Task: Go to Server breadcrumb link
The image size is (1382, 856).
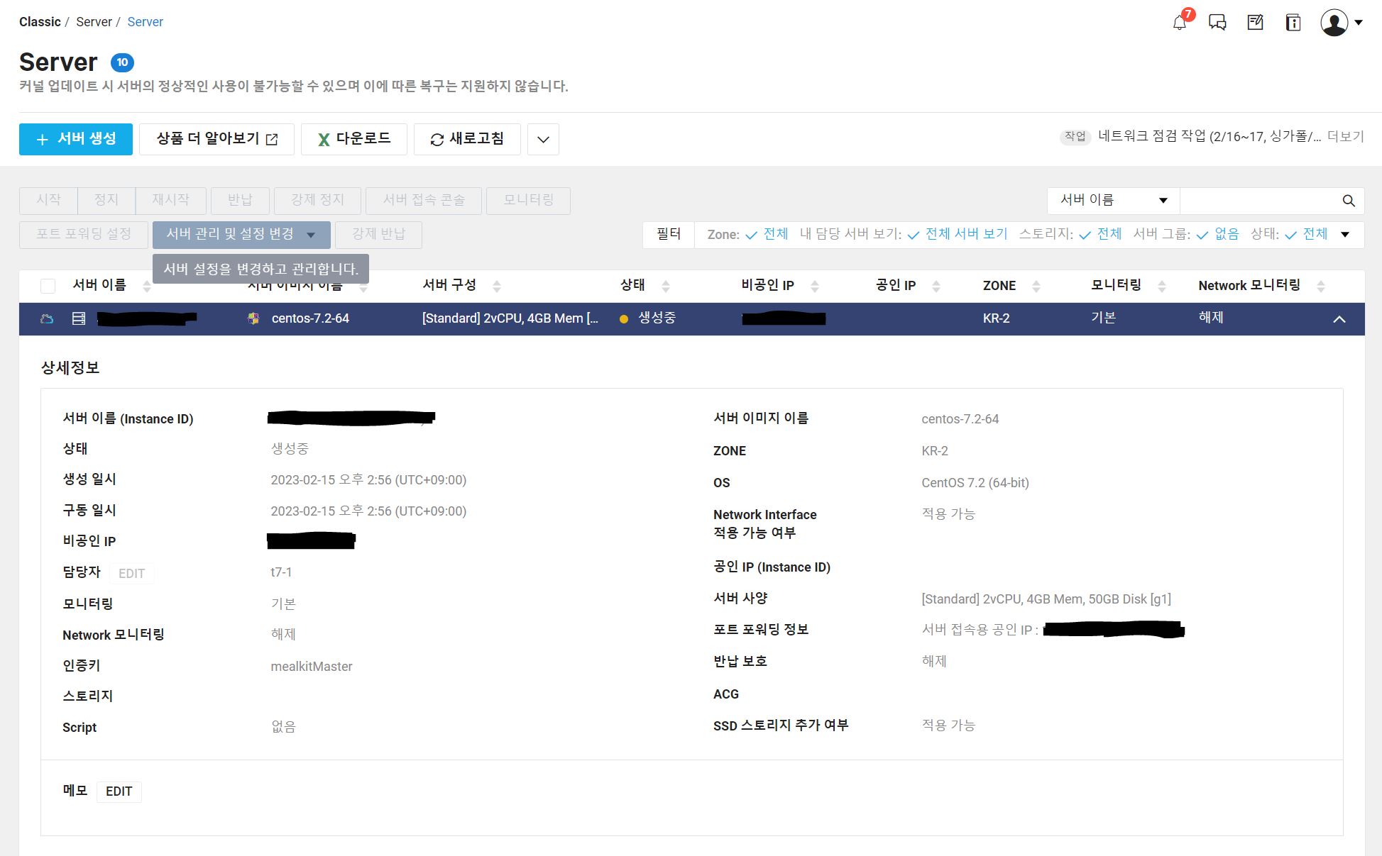Action: pos(145,22)
